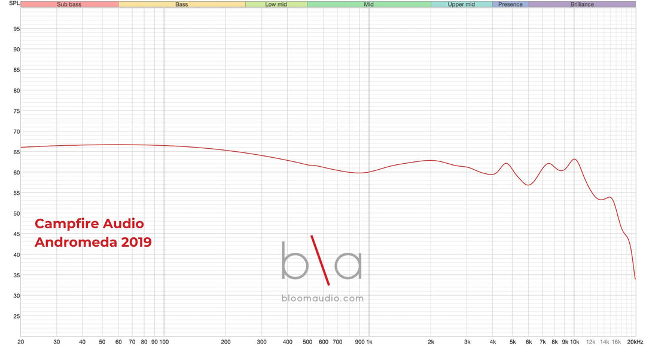Click the 7k frequency axis label
The image size is (646, 346).
coord(543,342)
